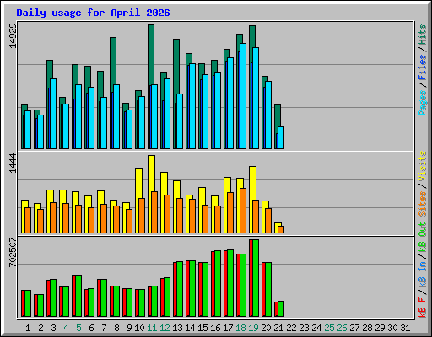Click green weekend day label 26

342,328
